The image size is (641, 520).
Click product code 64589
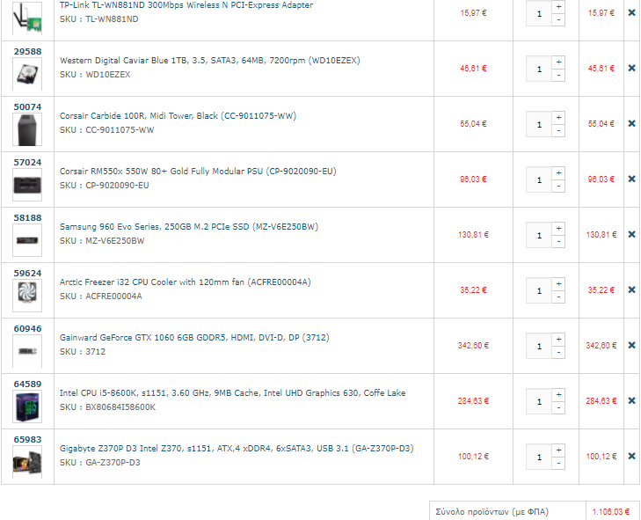tap(27, 385)
